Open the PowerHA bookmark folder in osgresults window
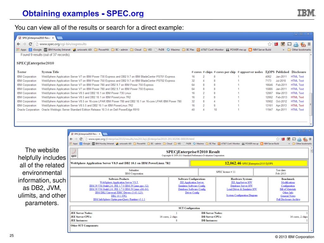This screenshot has height=243, width=324. 102,50
